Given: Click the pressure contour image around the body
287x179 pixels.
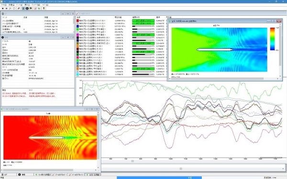Looking at the screenshot, I should 219,50.
